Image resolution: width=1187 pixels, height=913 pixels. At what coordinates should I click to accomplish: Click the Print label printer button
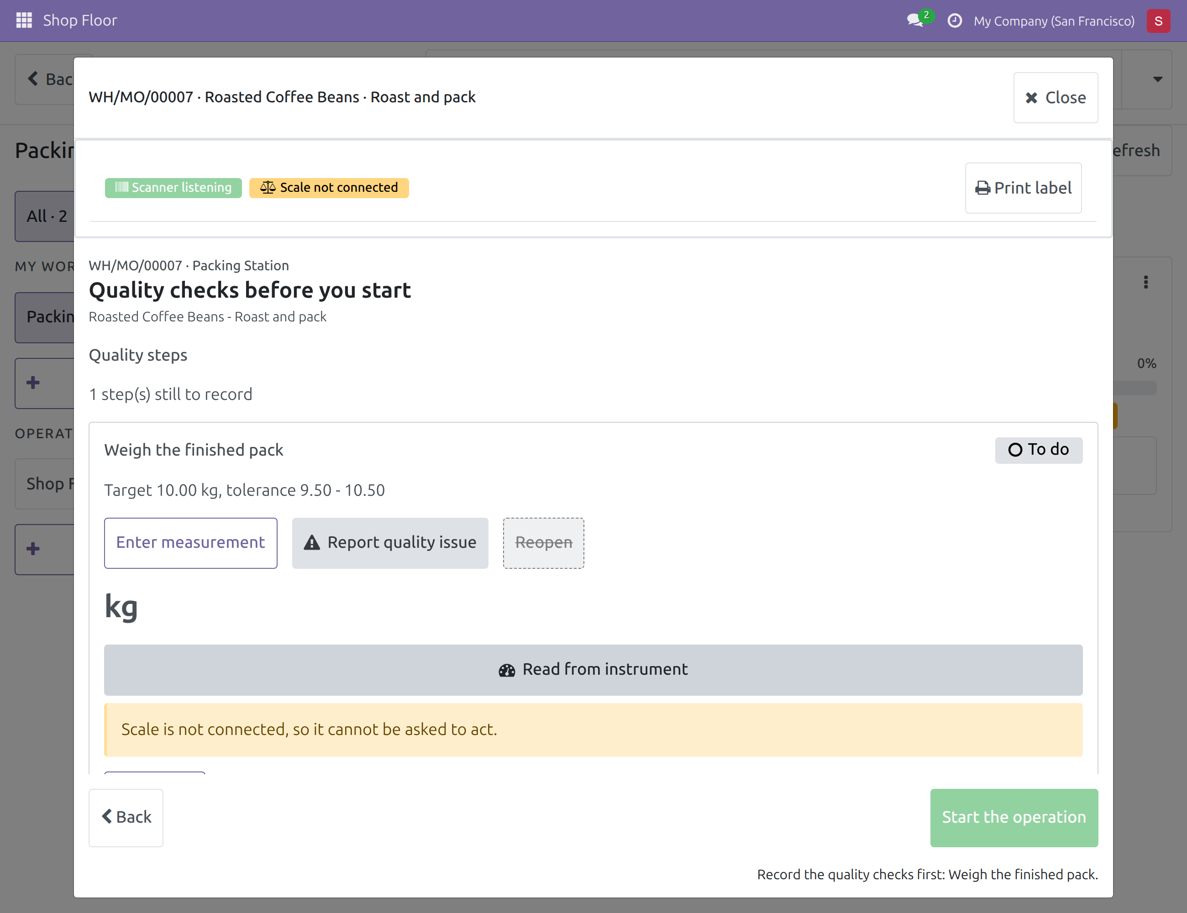pos(1023,188)
